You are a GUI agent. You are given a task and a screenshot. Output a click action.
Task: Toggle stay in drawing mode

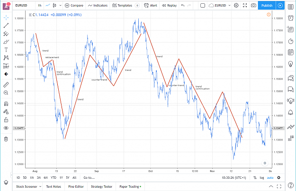[x=6, y=112]
